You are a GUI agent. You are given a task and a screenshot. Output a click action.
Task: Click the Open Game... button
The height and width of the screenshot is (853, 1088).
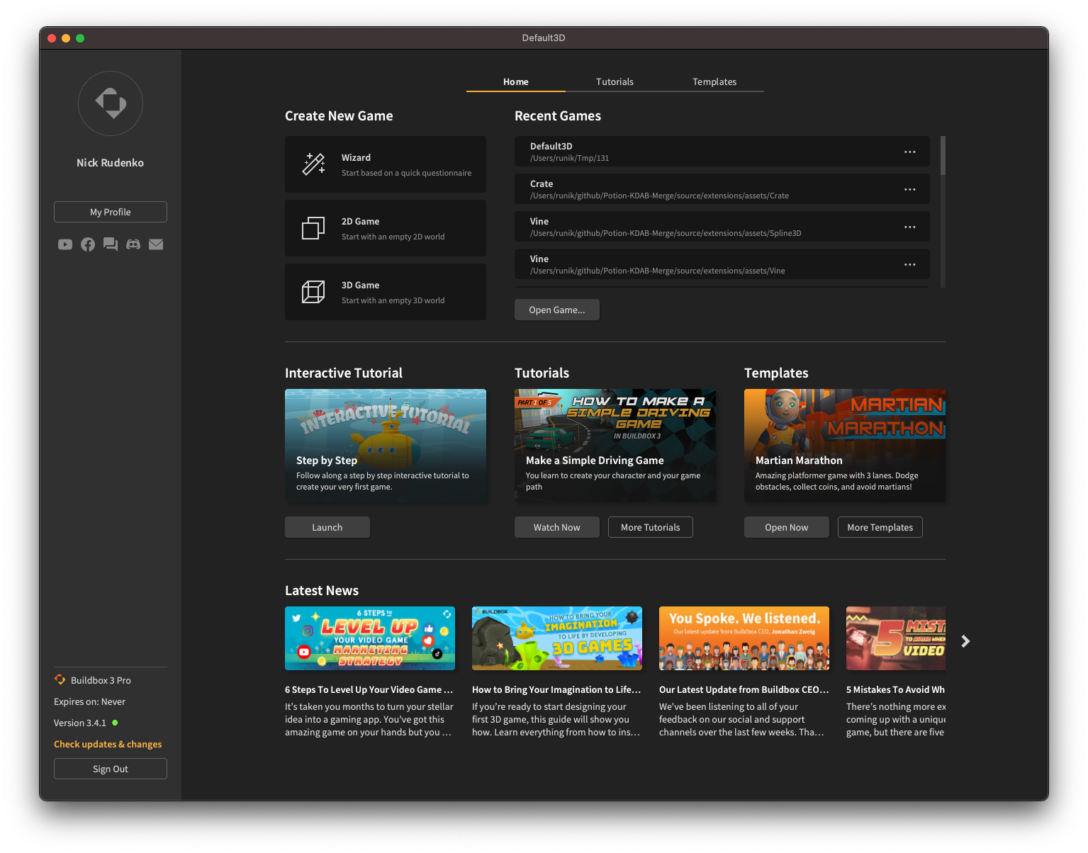[x=557, y=310]
